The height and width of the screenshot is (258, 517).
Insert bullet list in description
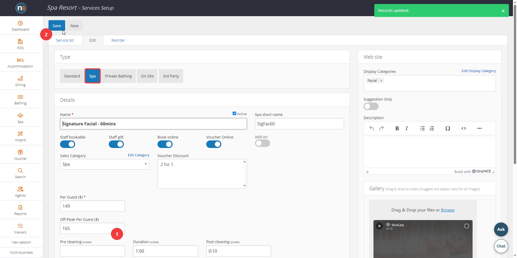click(422, 128)
